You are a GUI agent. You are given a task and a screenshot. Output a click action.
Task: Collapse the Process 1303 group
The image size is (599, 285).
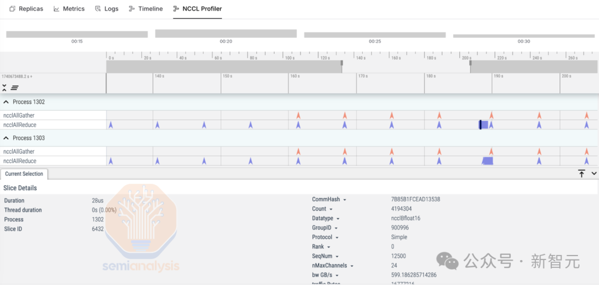(x=7, y=138)
